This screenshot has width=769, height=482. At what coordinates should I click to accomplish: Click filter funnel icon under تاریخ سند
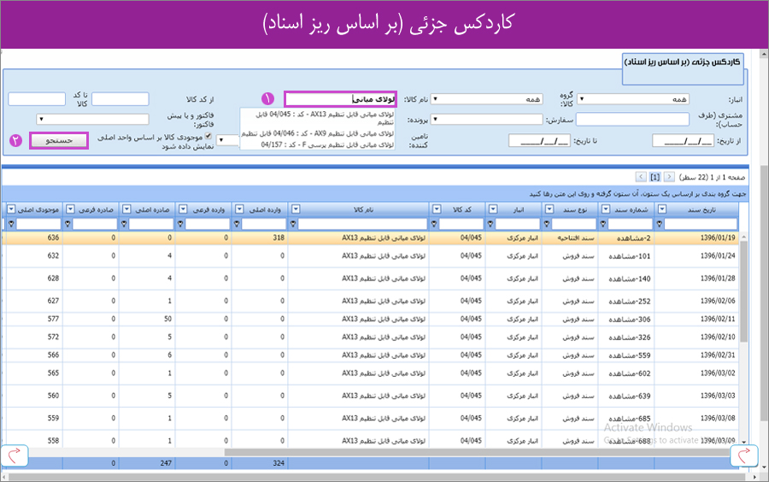660,224
